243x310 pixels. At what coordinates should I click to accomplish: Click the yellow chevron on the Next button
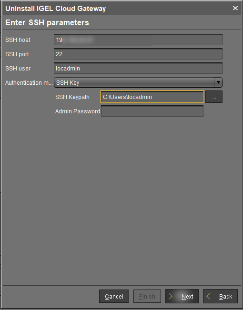point(171,296)
